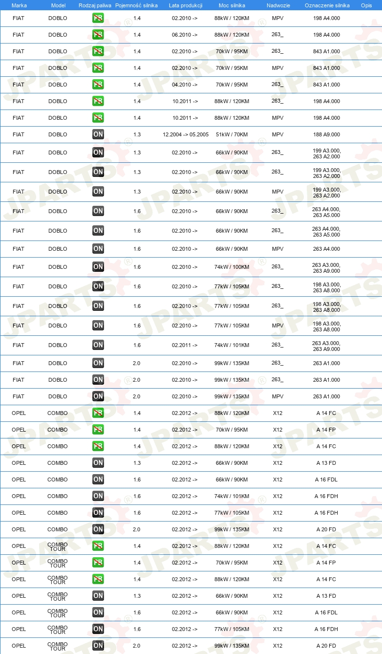Click ON icon in Combo Tour A 20 FD row
The height and width of the screenshot is (654, 382).
98,646
